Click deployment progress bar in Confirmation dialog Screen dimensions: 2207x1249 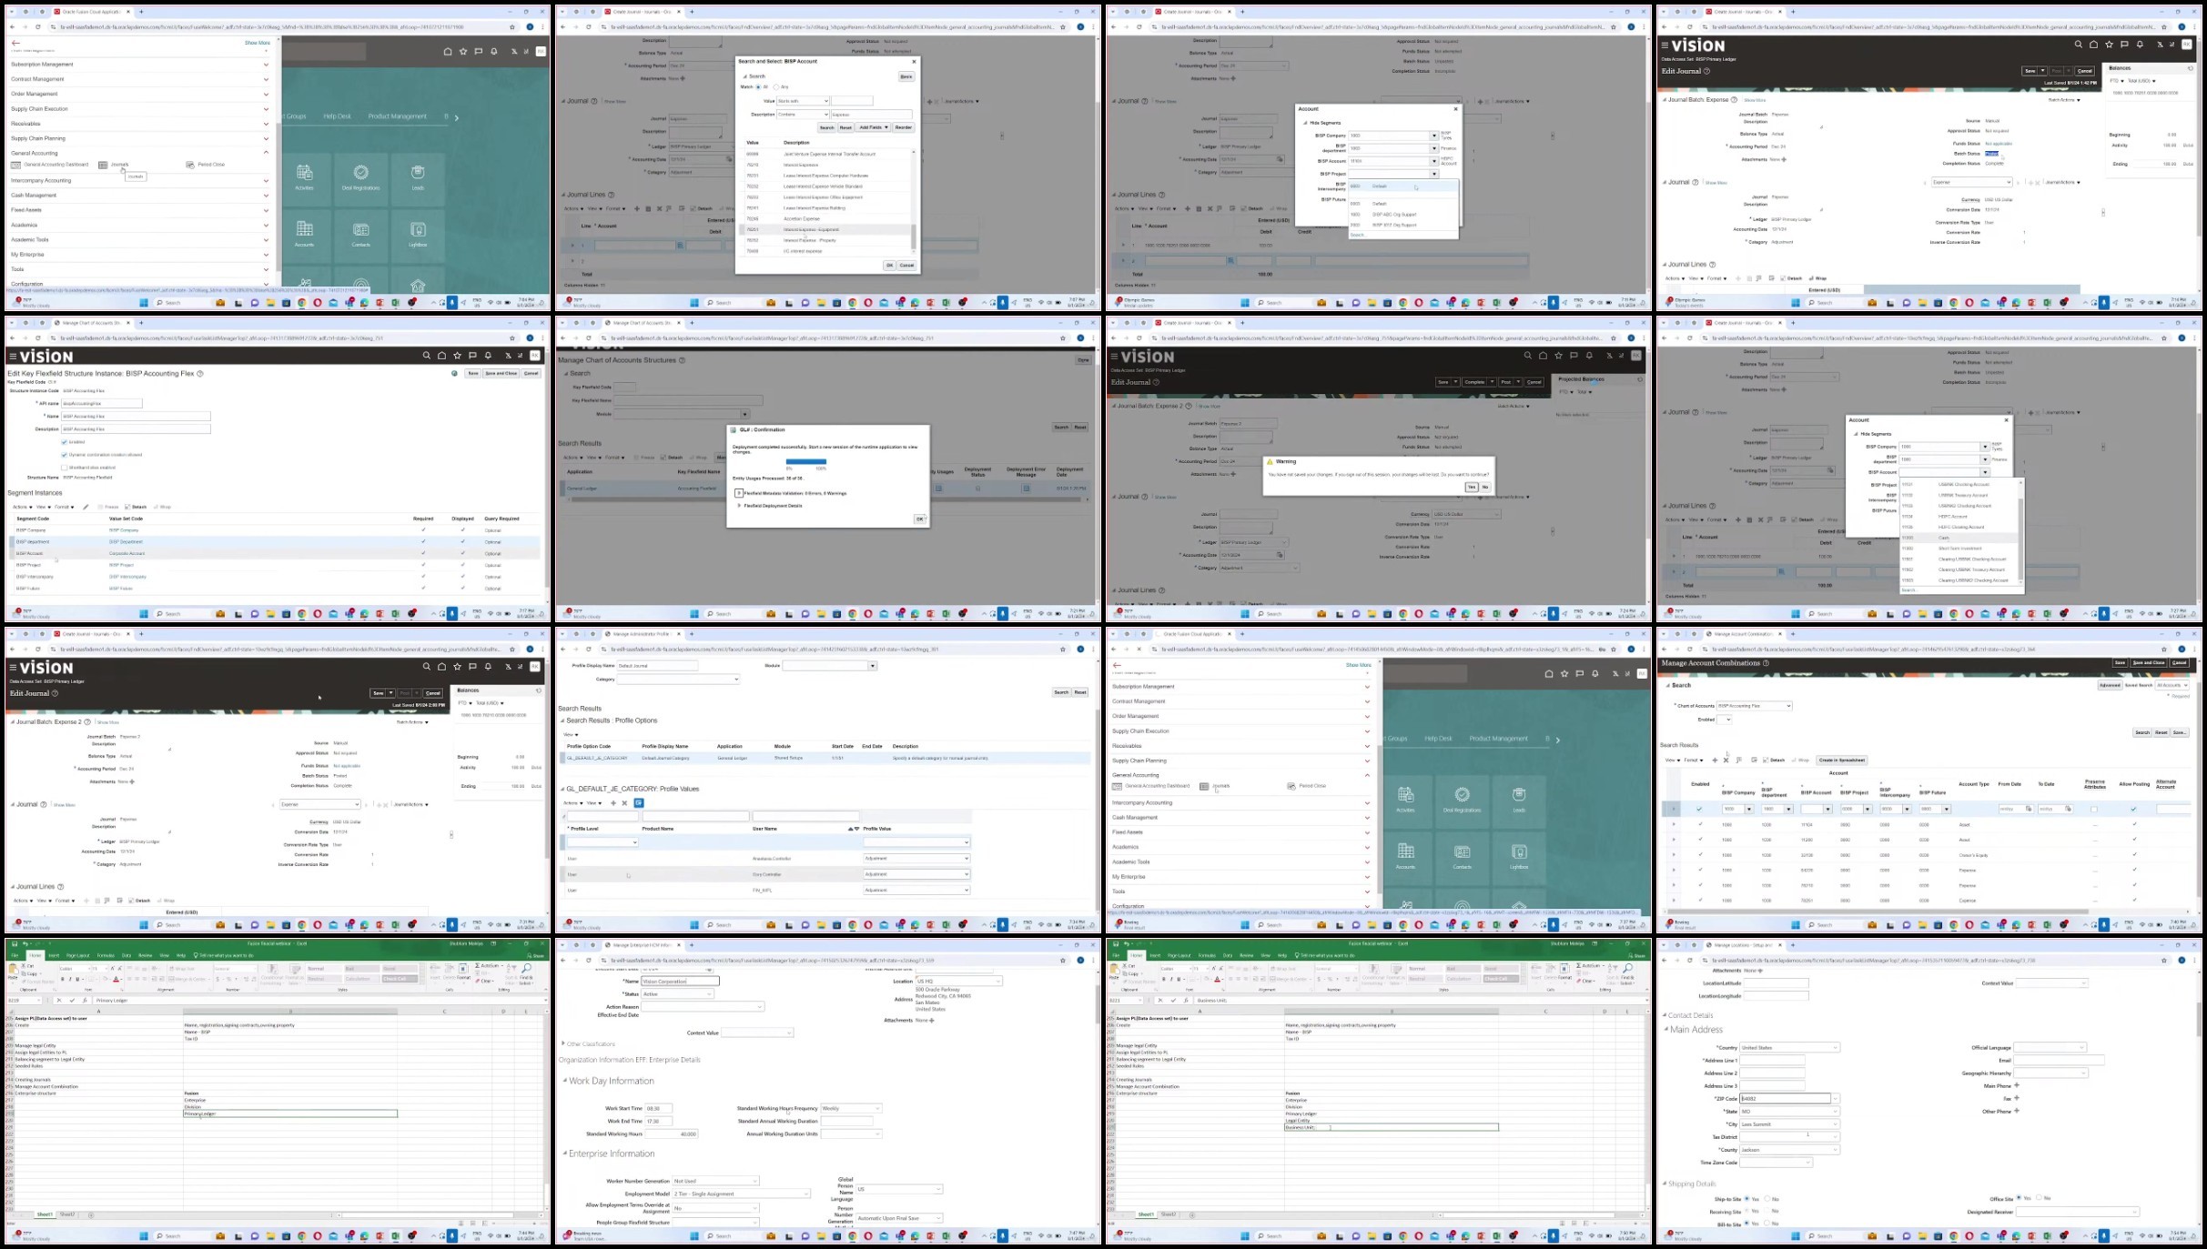pos(806,461)
